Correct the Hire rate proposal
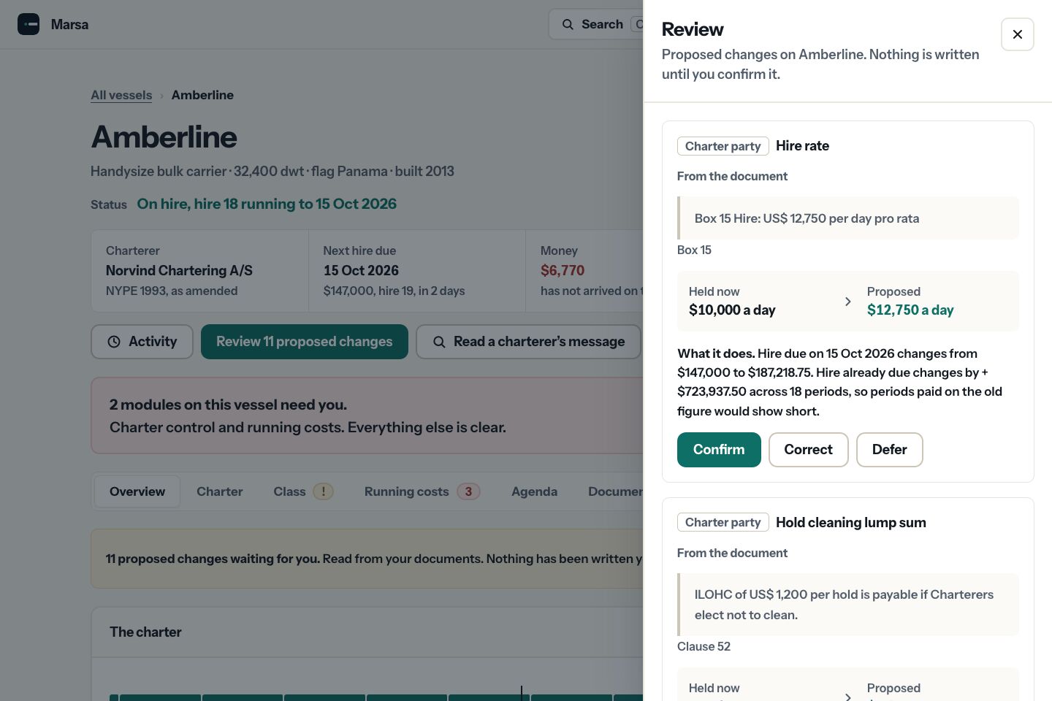This screenshot has width=1052, height=701. click(x=808, y=450)
